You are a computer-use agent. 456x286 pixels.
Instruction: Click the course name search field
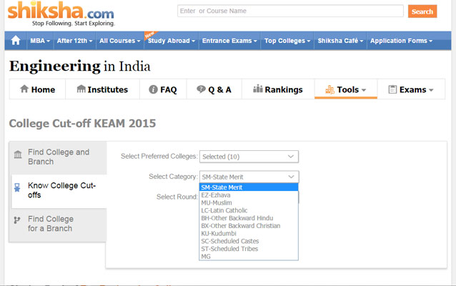(289, 11)
